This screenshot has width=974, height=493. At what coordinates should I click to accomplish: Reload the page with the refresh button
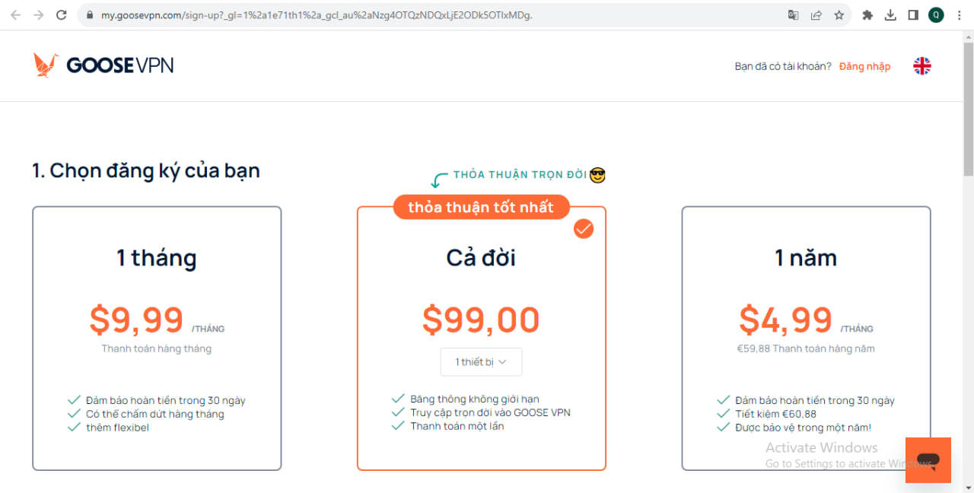61,14
